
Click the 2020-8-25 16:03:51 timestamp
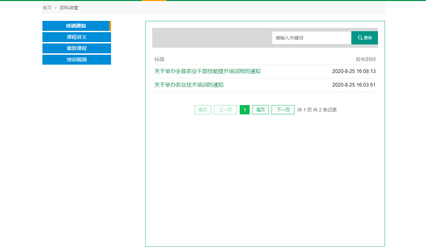[354, 85]
